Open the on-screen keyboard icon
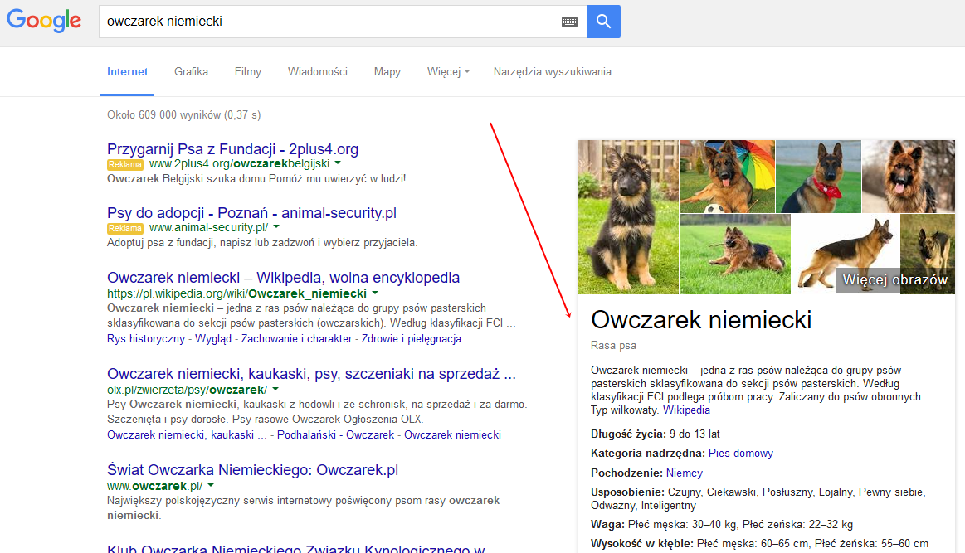Viewport: 965px width, 553px height. click(568, 22)
